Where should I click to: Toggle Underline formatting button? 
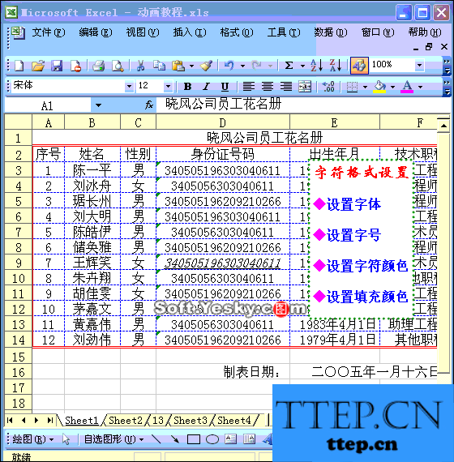[225, 87]
